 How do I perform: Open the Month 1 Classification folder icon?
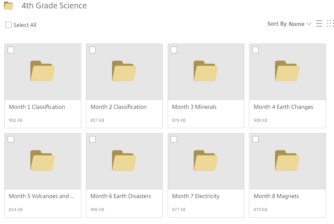point(43,71)
